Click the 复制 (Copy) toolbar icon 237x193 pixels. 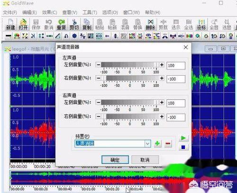pyautogui.click(x=87, y=25)
